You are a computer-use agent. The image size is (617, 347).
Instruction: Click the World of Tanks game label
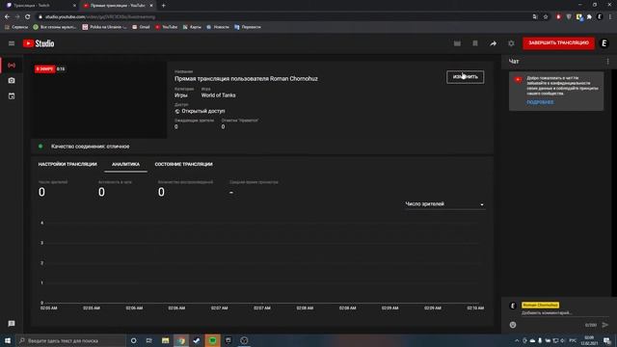[x=219, y=95]
